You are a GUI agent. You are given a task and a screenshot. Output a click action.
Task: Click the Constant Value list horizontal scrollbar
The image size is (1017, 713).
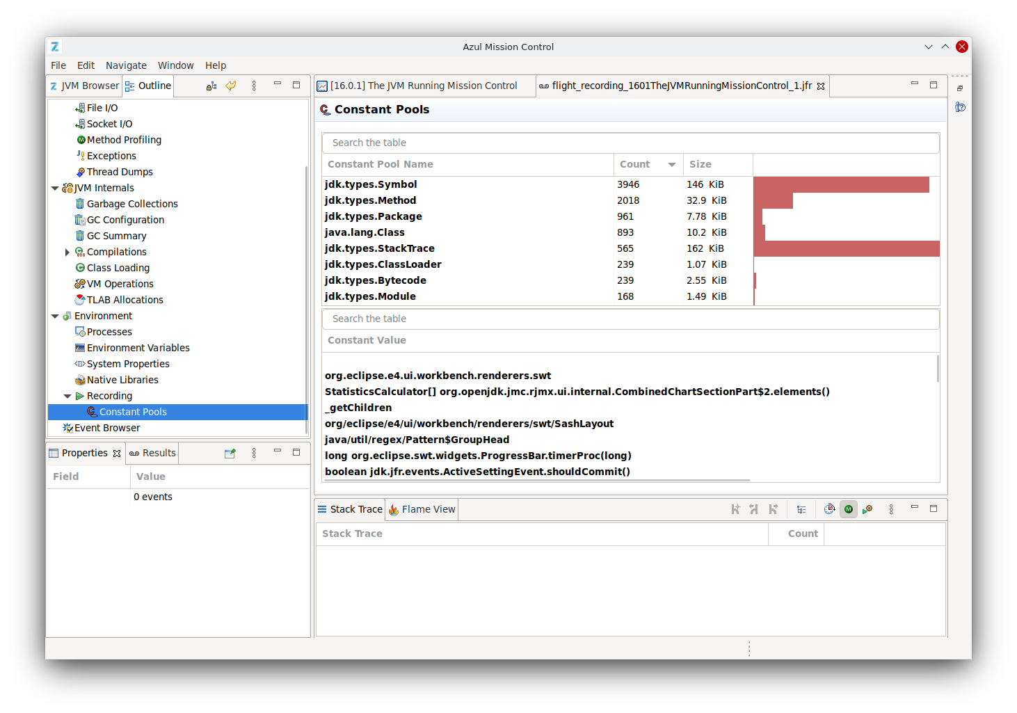click(537, 480)
